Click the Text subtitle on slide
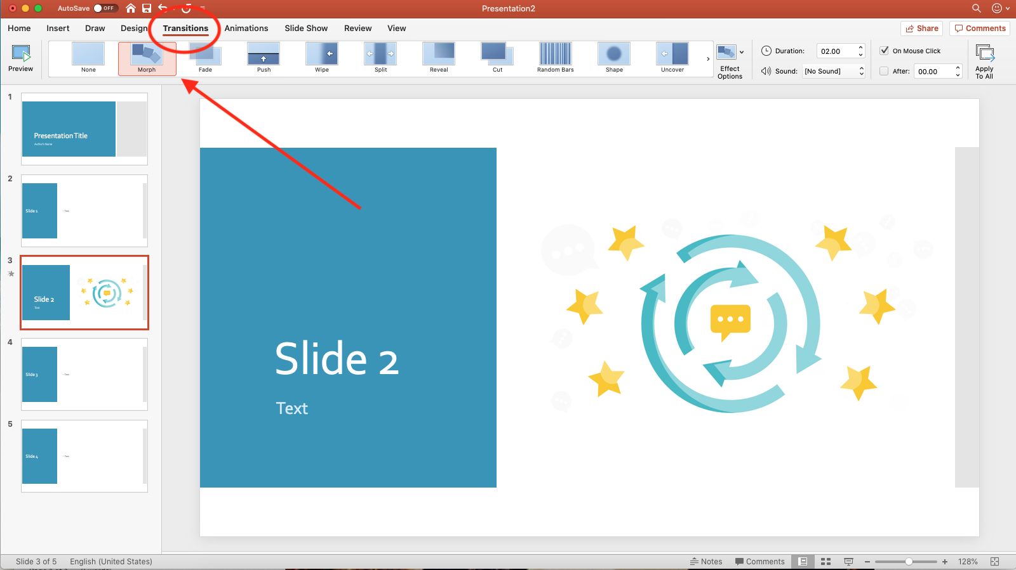Screen dimensions: 1016x570 tap(292, 408)
